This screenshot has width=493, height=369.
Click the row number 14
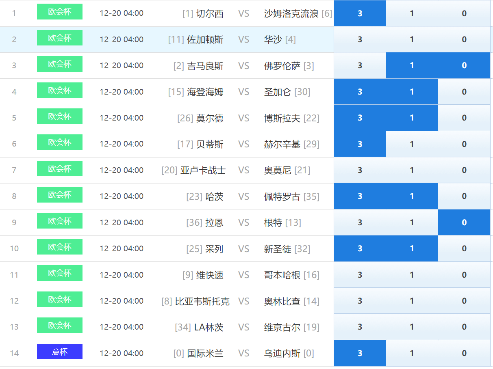[x=14, y=353]
